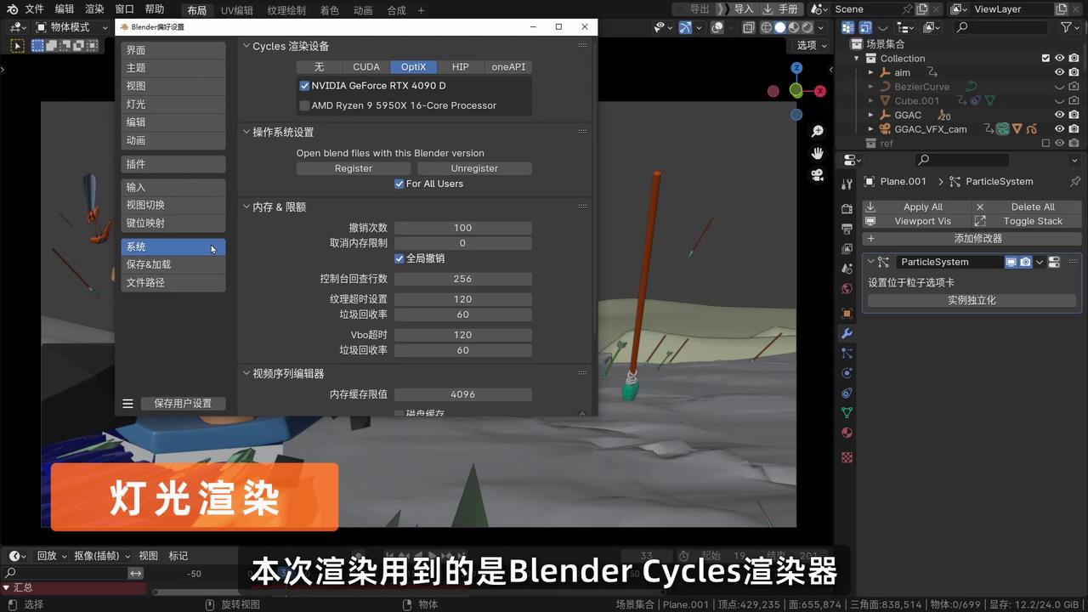Expand the GGAC_VFX_cam tree item

[871, 129]
